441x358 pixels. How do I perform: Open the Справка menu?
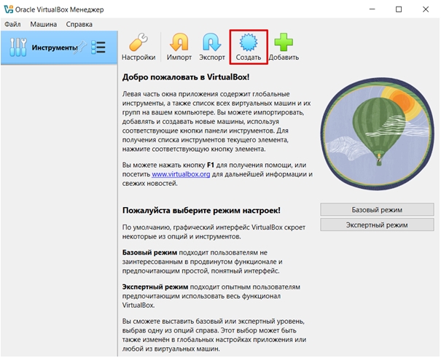(x=79, y=23)
